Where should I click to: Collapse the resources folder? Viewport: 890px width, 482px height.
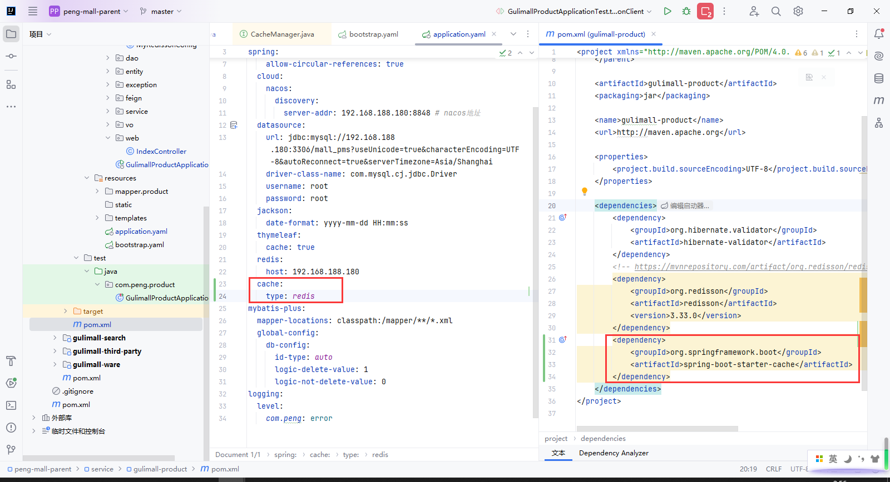[87, 178]
